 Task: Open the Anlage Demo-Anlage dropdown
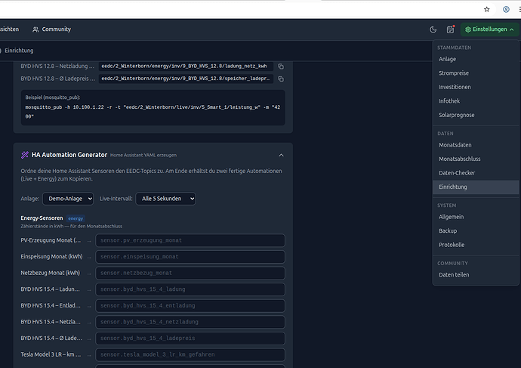coord(68,198)
